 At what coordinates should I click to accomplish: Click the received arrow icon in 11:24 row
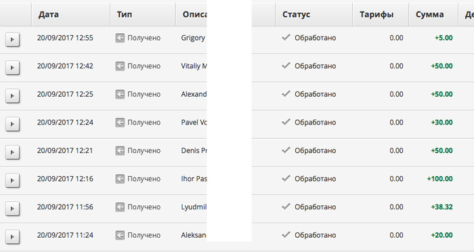(120, 235)
